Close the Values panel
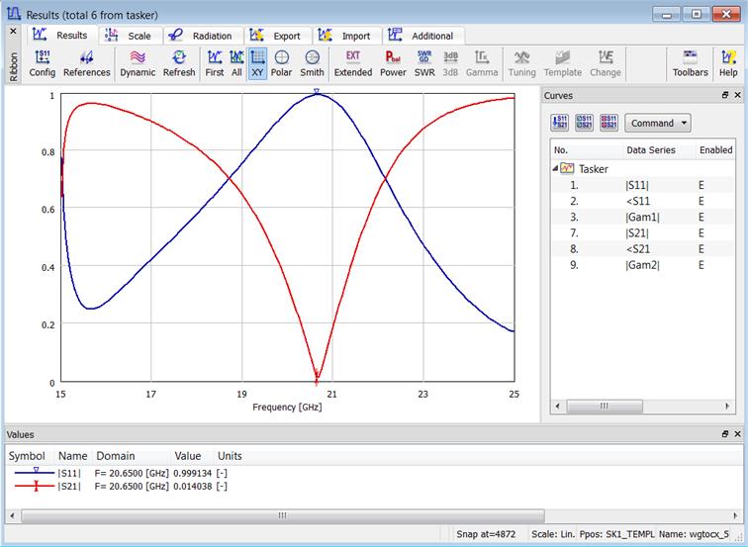 pos(737,434)
